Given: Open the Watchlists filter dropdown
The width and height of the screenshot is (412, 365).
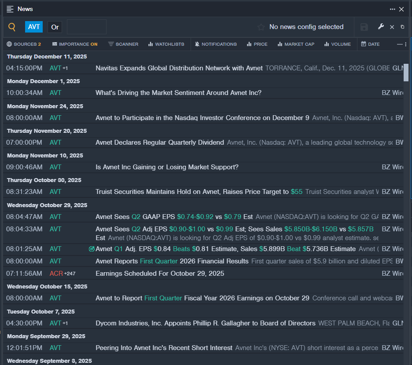Looking at the screenshot, I should (166, 44).
